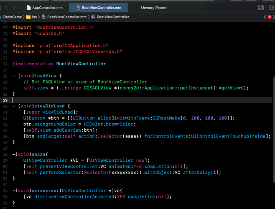Click the text "RootViewController.h" import
The width and height of the screenshot is (275, 209).
(x=64, y=28)
